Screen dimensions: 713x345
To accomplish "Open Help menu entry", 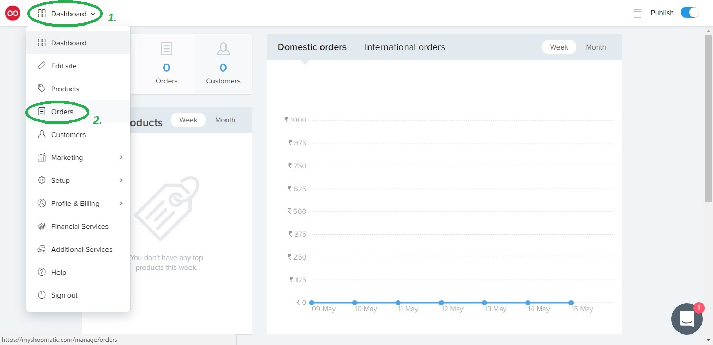I will [x=78, y=272].
